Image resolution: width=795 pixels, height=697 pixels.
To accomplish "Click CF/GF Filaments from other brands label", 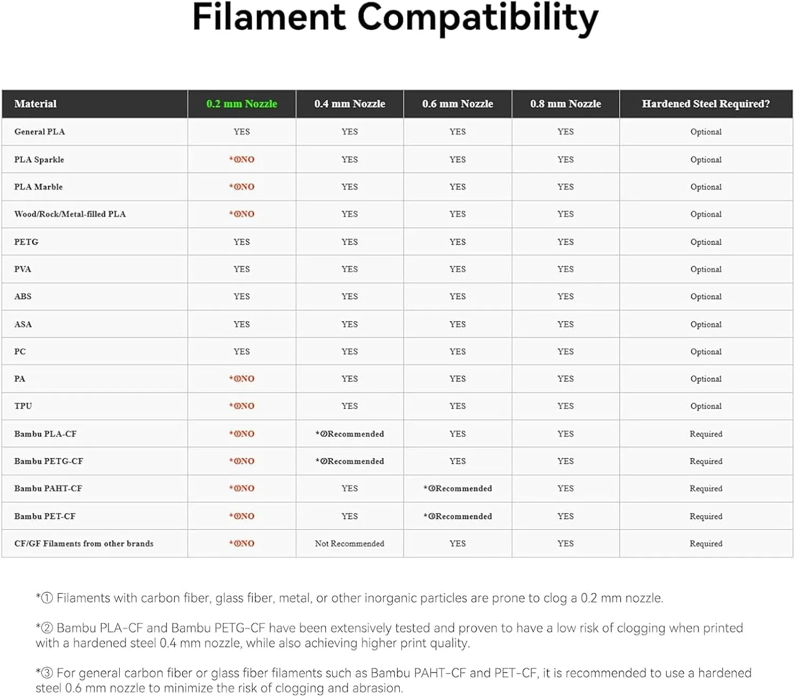I will (x=84, y=543).
